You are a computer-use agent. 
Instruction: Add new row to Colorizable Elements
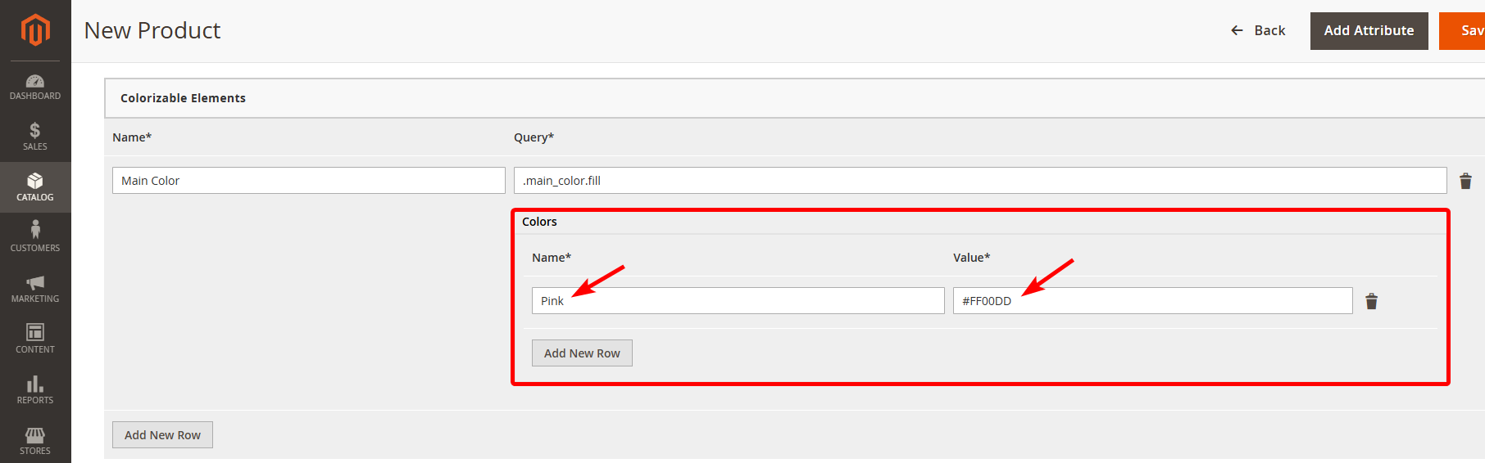[162, 435]
